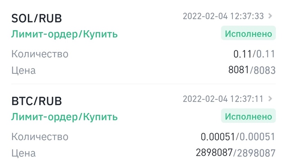Select Лимит-ордер/Купить label in SOL/RUB order
The height and width of the screenshot is (165, 287).
coord(64,34)
